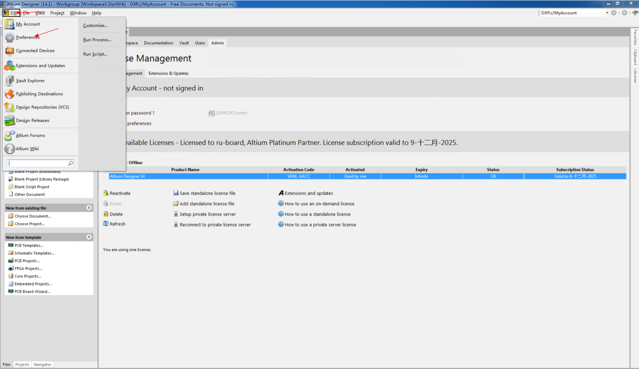Open Preferences gear icon
639x369 pixels.
click(x=9, y=37)
